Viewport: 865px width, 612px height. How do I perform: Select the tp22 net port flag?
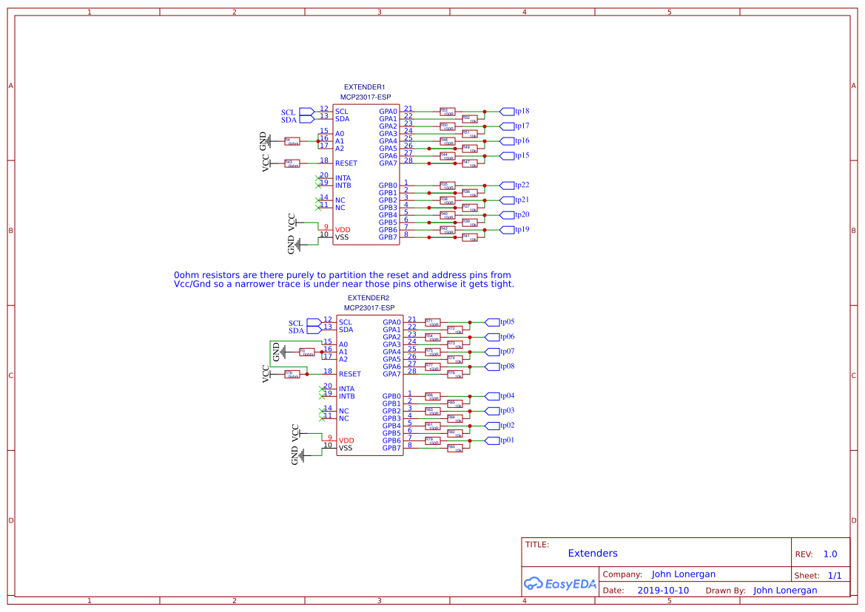point(507,186)
